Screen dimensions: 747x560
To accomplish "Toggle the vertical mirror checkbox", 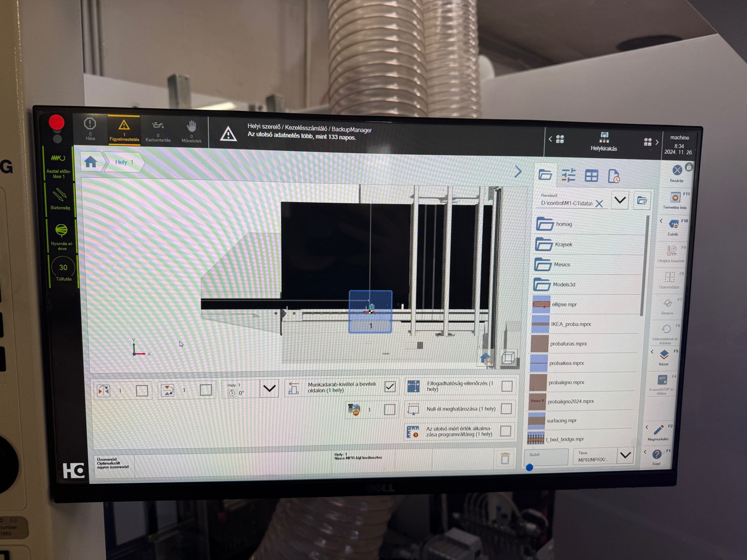I will click(x=206, y=390).
